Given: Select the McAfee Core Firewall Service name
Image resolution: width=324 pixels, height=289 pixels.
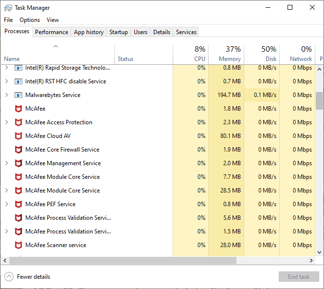Looking at the screenshot, I should pyautogui.click(x=62, y=150).
